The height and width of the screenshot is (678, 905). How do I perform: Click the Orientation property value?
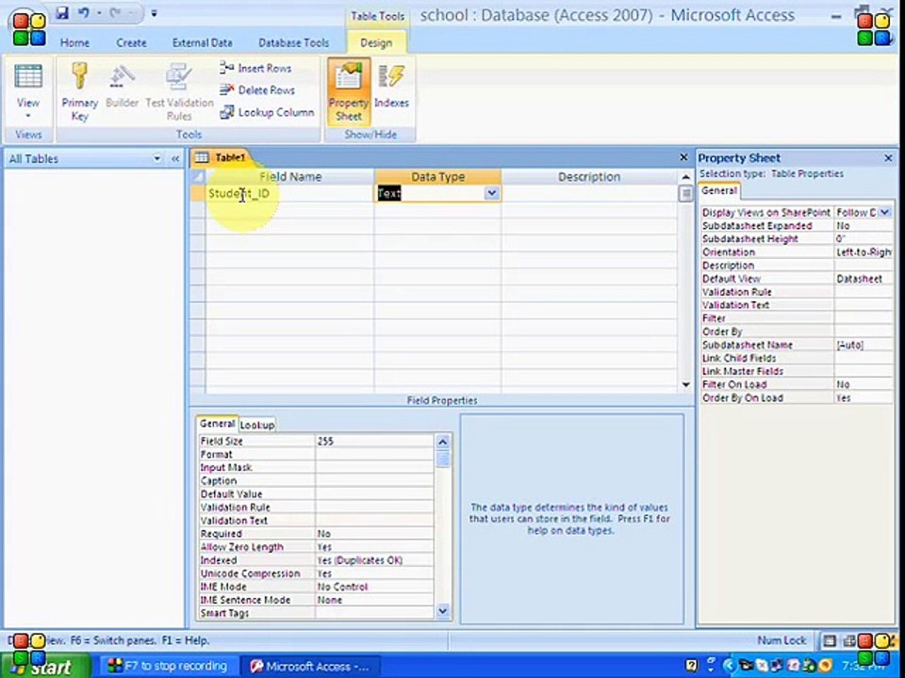pyautogui.click(x=864, y=252)
